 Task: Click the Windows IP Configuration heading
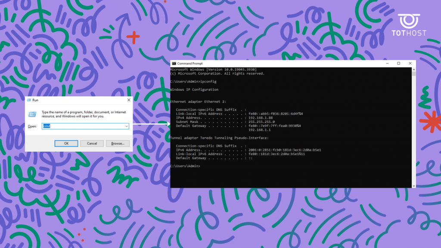click(x=195, y=89)
